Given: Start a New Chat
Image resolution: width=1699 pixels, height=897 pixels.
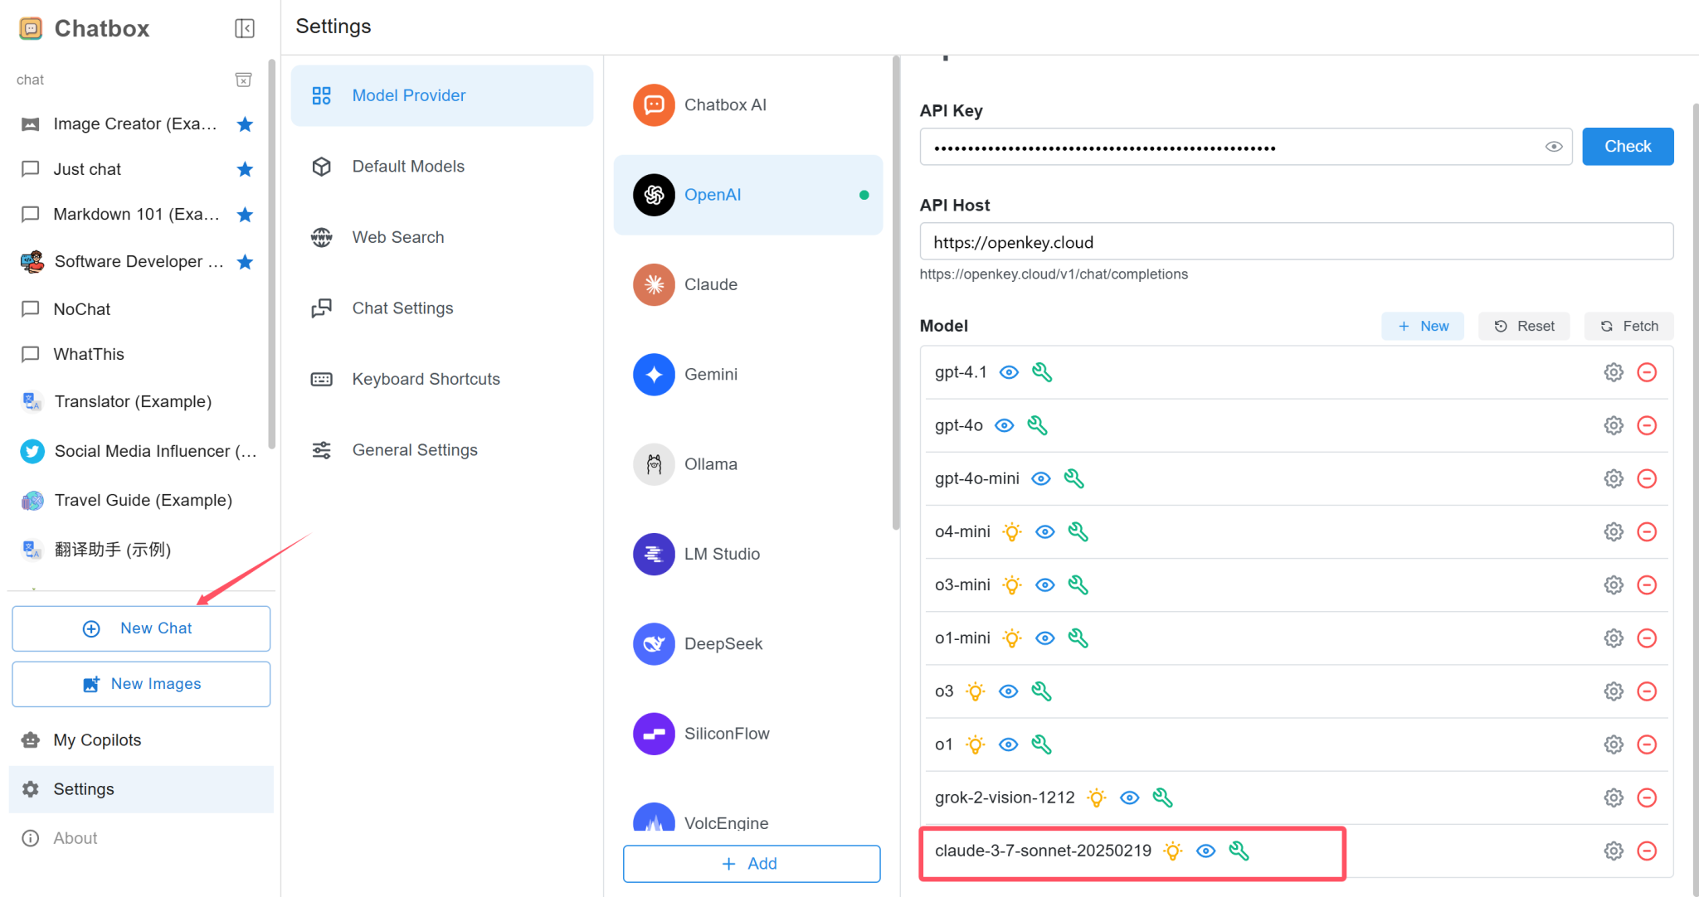Looking at the screenshot, I should 141,628.
